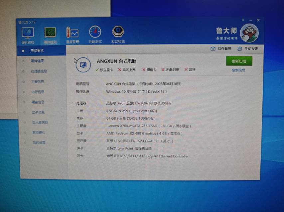This screenshot has height=212, width=284.
Task: Click the 鲁大师 cartoon avatar logo
Action: (x=249, y=33)
